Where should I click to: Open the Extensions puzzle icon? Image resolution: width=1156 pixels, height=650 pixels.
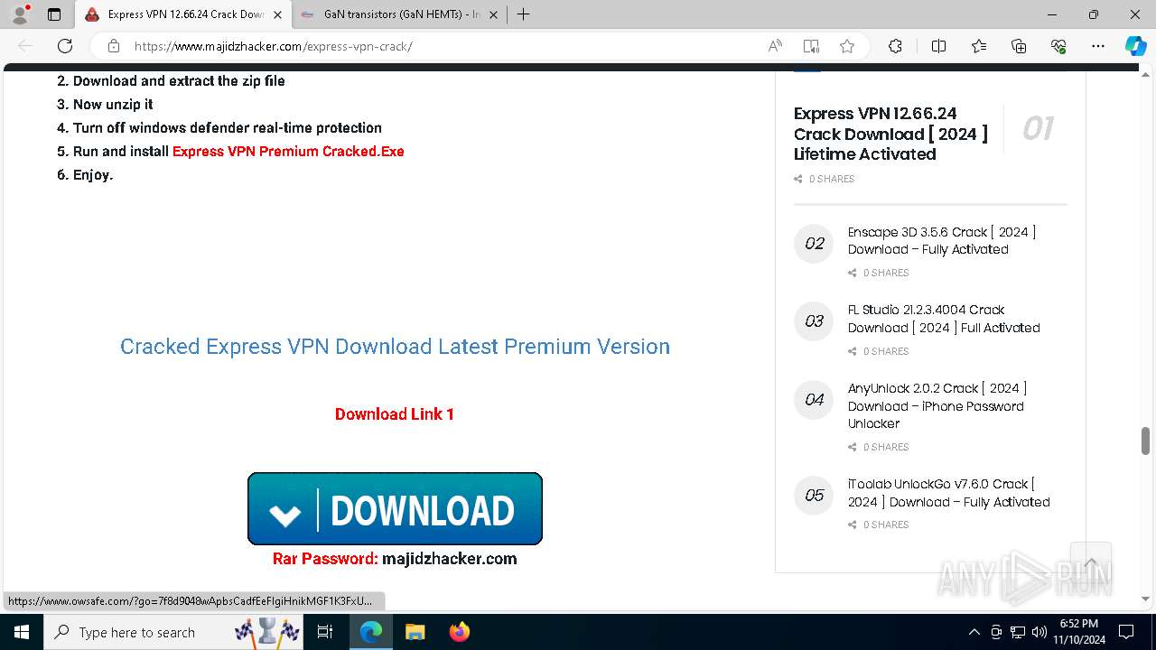coord(895,46)
